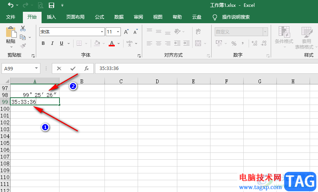318x192 pixels.
Task: Click the Redo arrow icon
Action: coord(26,5)
